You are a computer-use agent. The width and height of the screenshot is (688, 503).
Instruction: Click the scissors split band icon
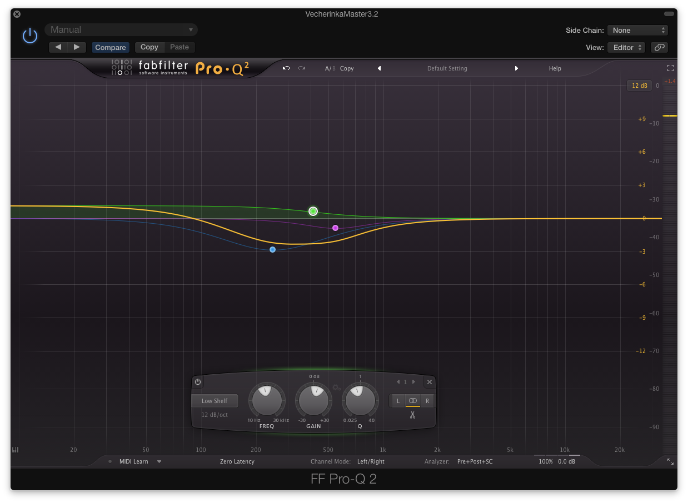coord(412,415)
